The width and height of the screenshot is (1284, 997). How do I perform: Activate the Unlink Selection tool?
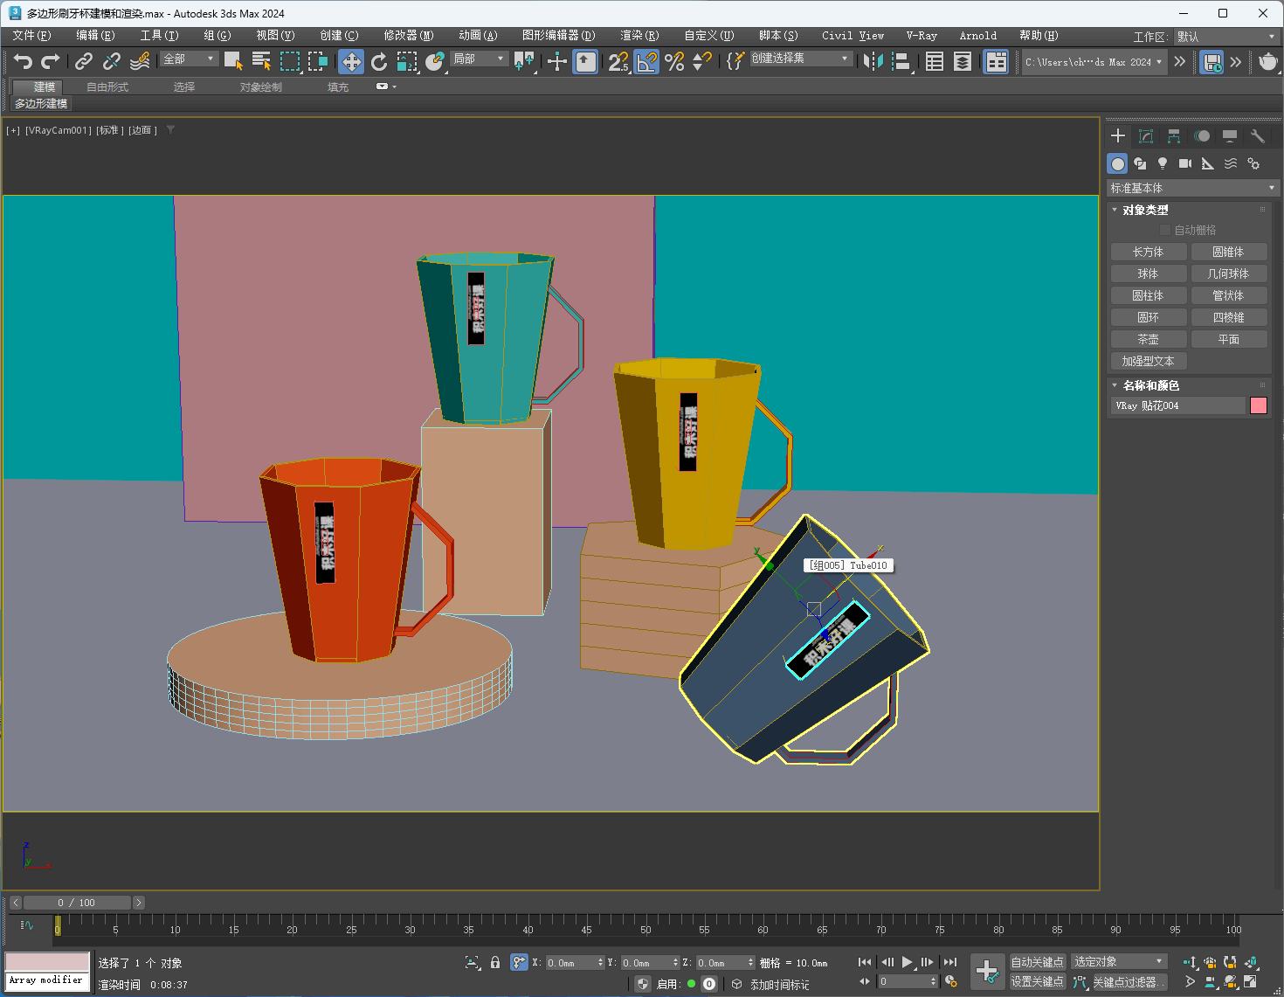tap(112, 61)
